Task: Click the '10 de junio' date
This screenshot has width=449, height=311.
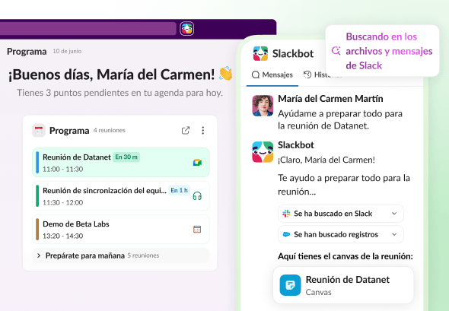Action: tap(67, 51)
